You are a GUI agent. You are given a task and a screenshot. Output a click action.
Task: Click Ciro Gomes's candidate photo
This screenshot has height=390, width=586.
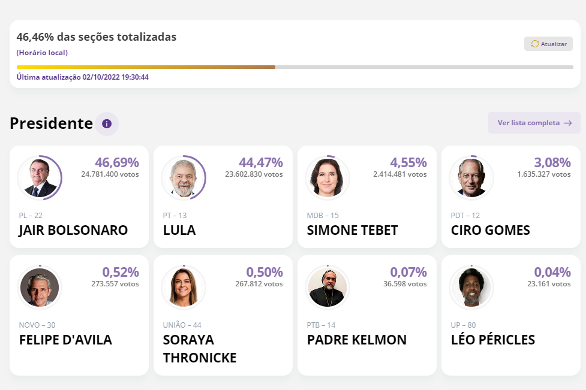click(471, 178)
